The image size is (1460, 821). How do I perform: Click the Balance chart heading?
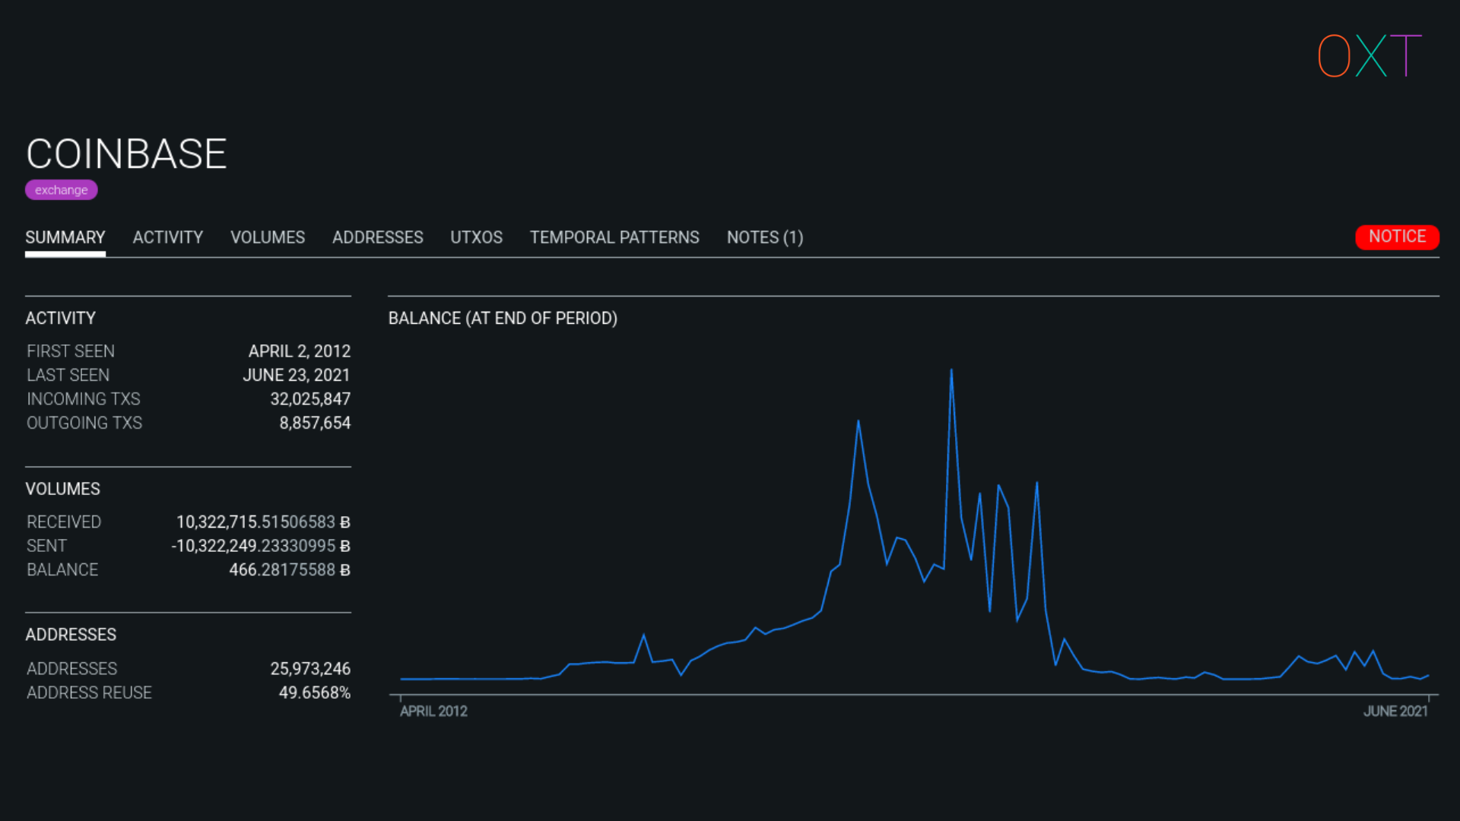click(503, 319)
